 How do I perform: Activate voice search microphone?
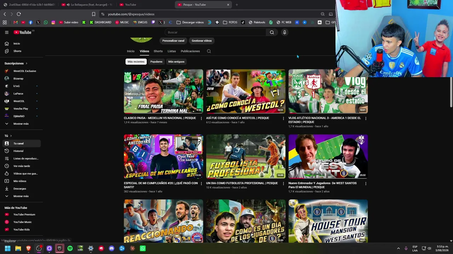pos(284,32)
